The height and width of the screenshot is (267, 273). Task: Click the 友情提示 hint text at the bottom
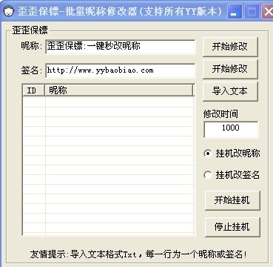click(138, 254)
